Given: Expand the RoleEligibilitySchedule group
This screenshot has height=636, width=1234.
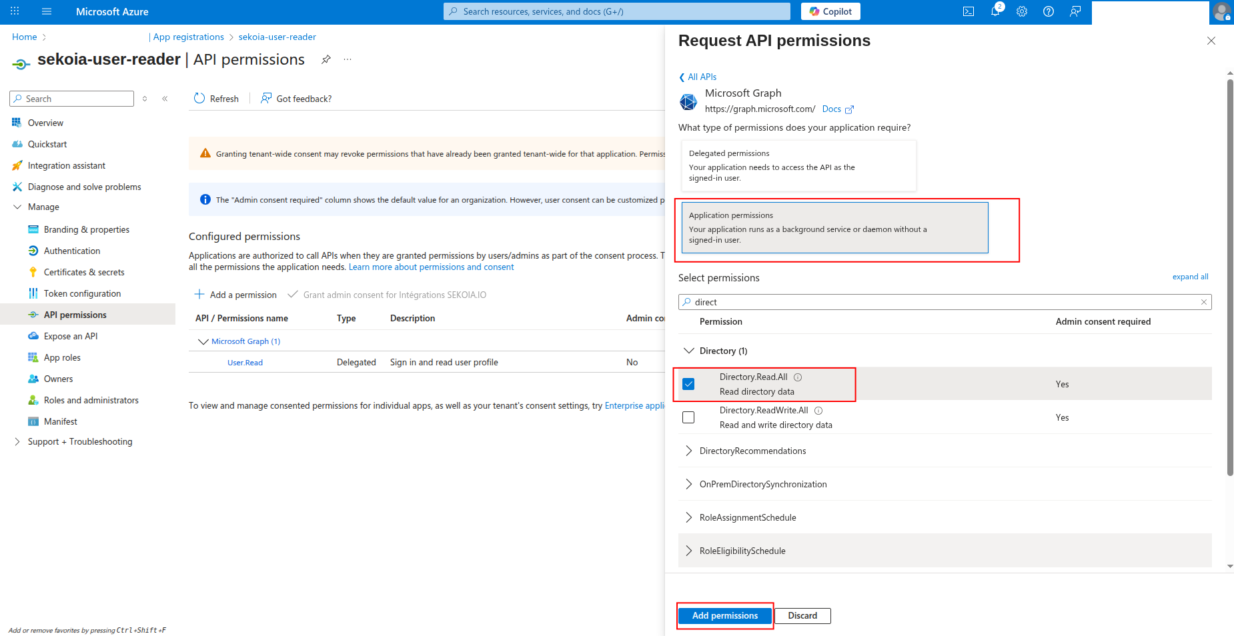Looking at the screenshot, I should 688,551.
